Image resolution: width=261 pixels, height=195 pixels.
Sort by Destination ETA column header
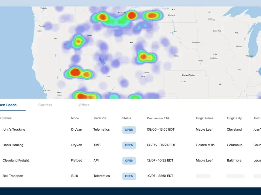click(x=158, y=118)
